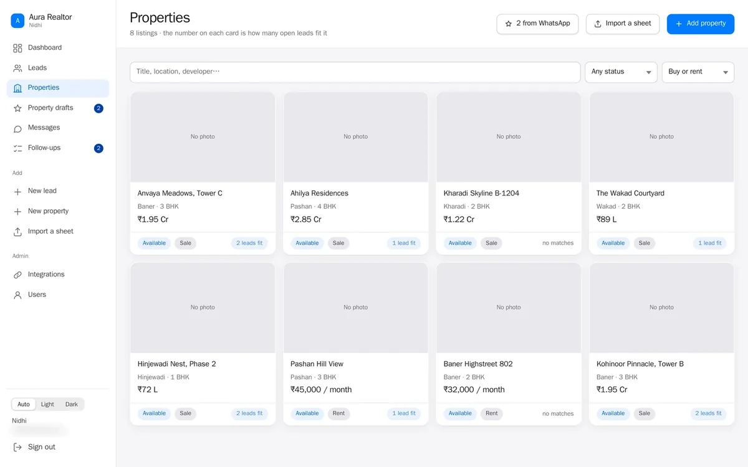This screenshot has width=748, height=467.
Task: Click the Aura Realtor blue logo avatar
Action: (x=17, y=21)
